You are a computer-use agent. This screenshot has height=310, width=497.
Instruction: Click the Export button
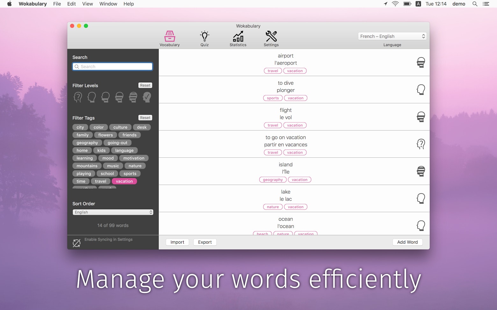205,242
